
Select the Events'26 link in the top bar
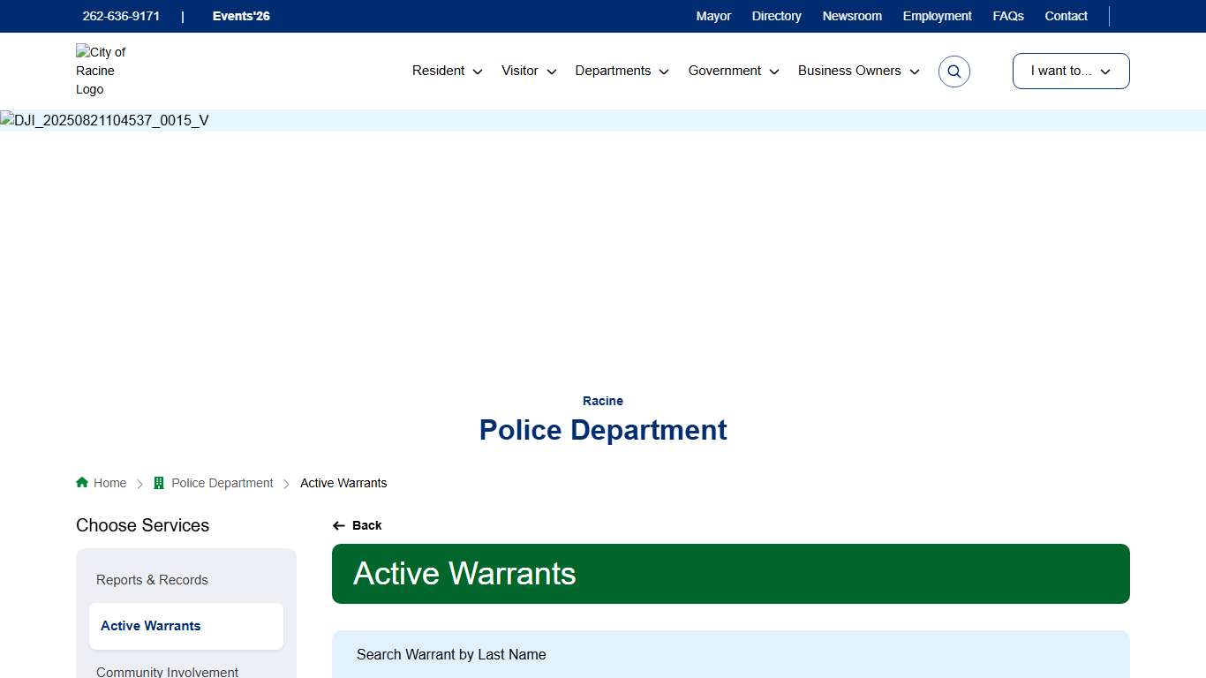(x=240, y=16)
